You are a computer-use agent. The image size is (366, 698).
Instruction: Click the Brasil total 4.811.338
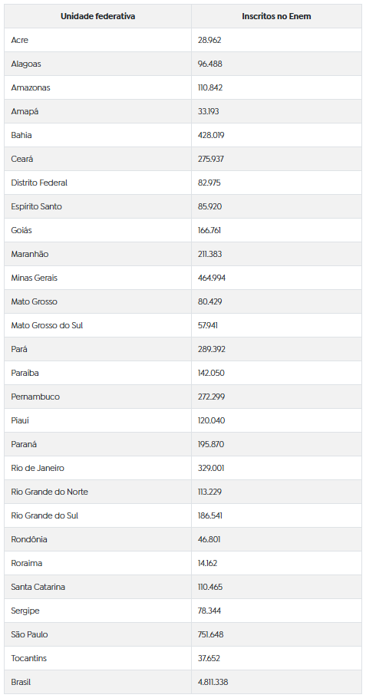[213, 682]
